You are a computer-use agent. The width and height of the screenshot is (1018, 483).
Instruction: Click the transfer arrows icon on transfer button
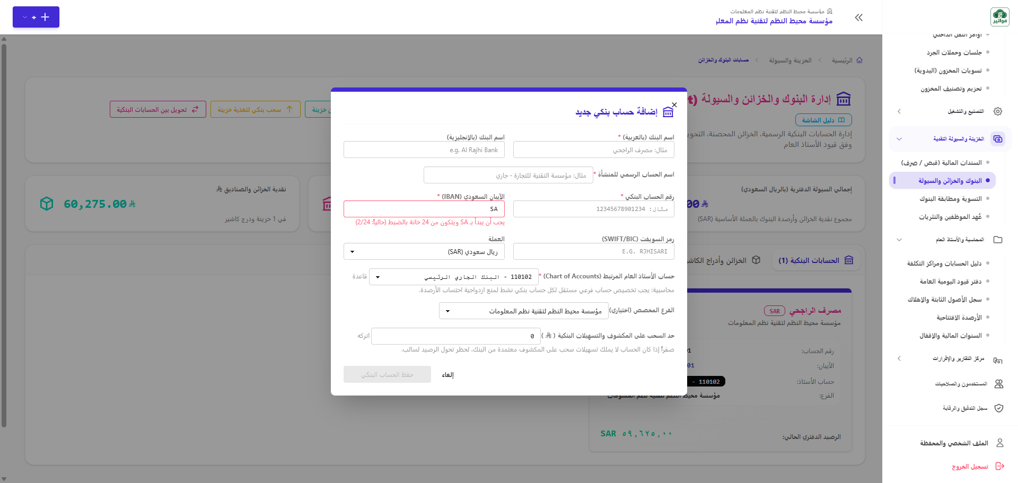tap(195, 109)
